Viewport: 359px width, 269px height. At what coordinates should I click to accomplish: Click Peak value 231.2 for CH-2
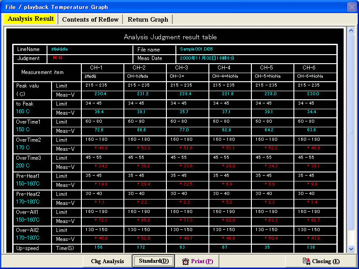[x=143, y=94]
